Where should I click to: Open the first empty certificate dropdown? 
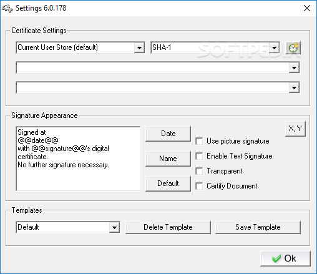tap(294, 68)
